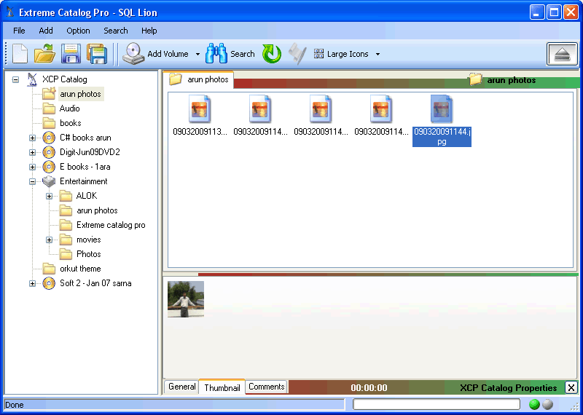Open the Add Volume dropdown arrow

(x=197, y=55)
